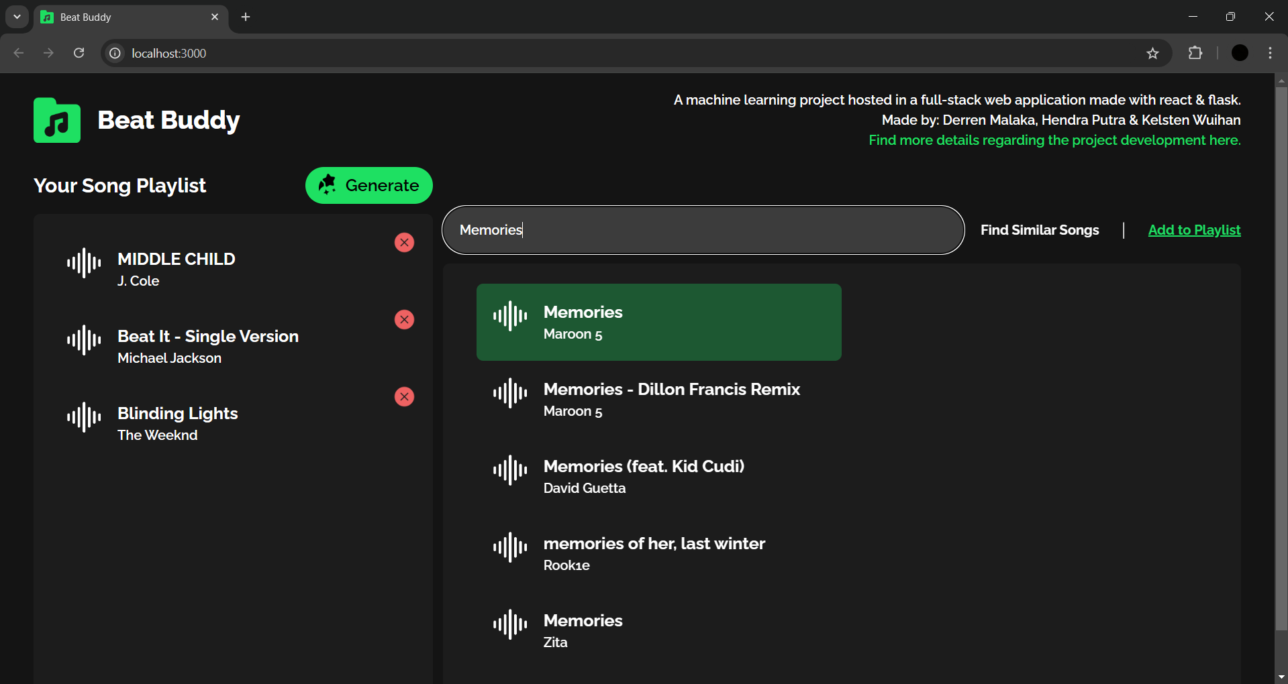
Task: Click the waveform icon beside Blinding Lights
Action: [83, 419]
